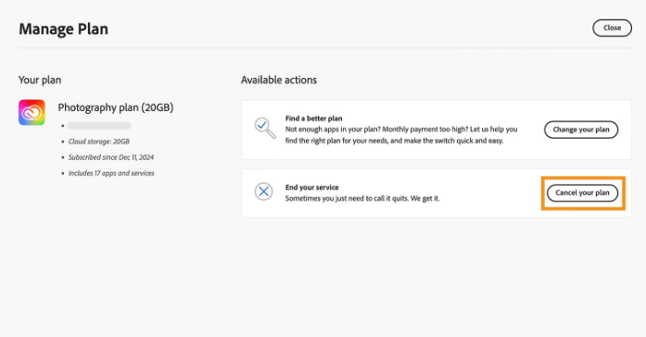The width and height of the screenshot is (646, 337).
Task: Click the Creative Cloud rainbow app icon
Action: point(32,112)
